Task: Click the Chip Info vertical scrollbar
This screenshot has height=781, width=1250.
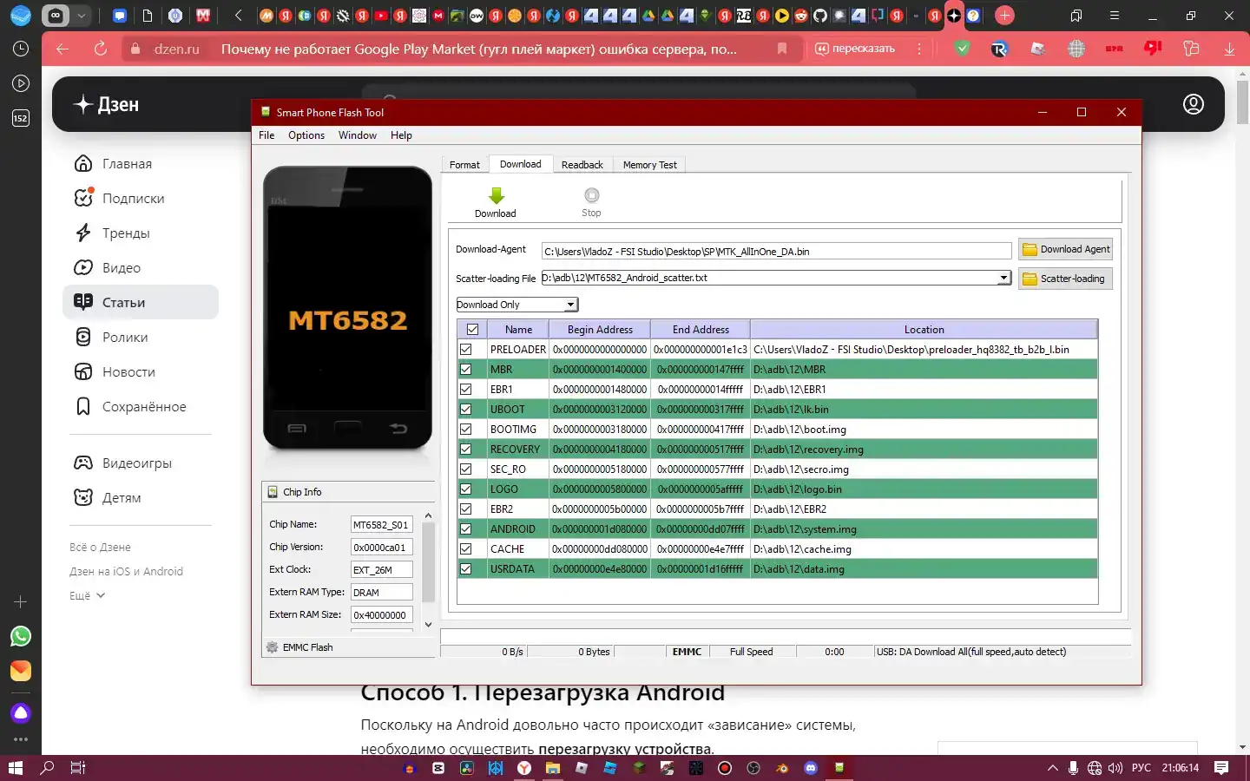Action: click(x=428, y=562)
